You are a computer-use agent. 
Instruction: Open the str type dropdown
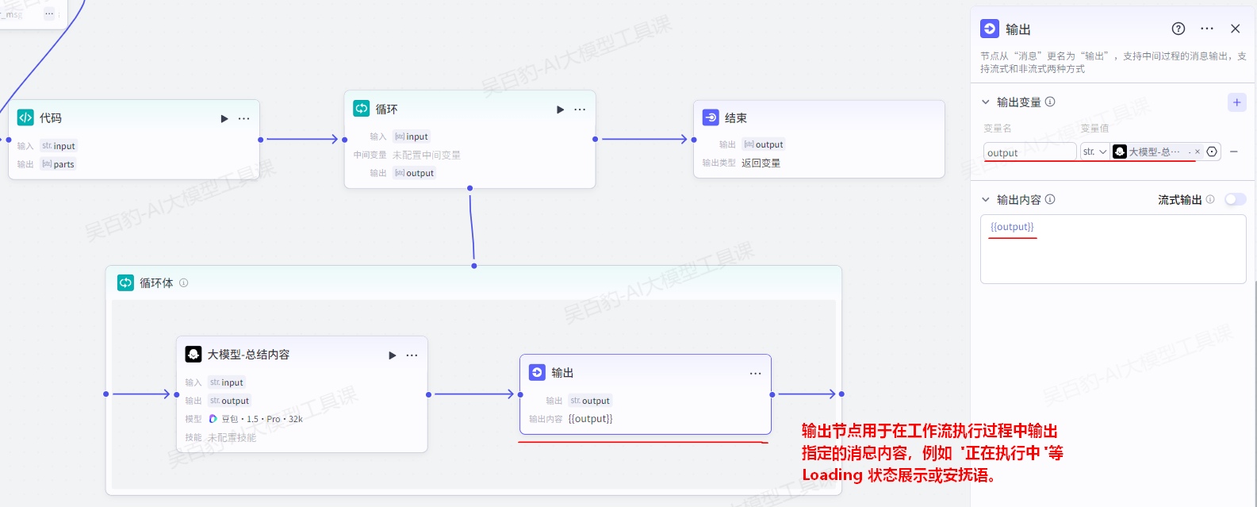[x=1094, y=152]
